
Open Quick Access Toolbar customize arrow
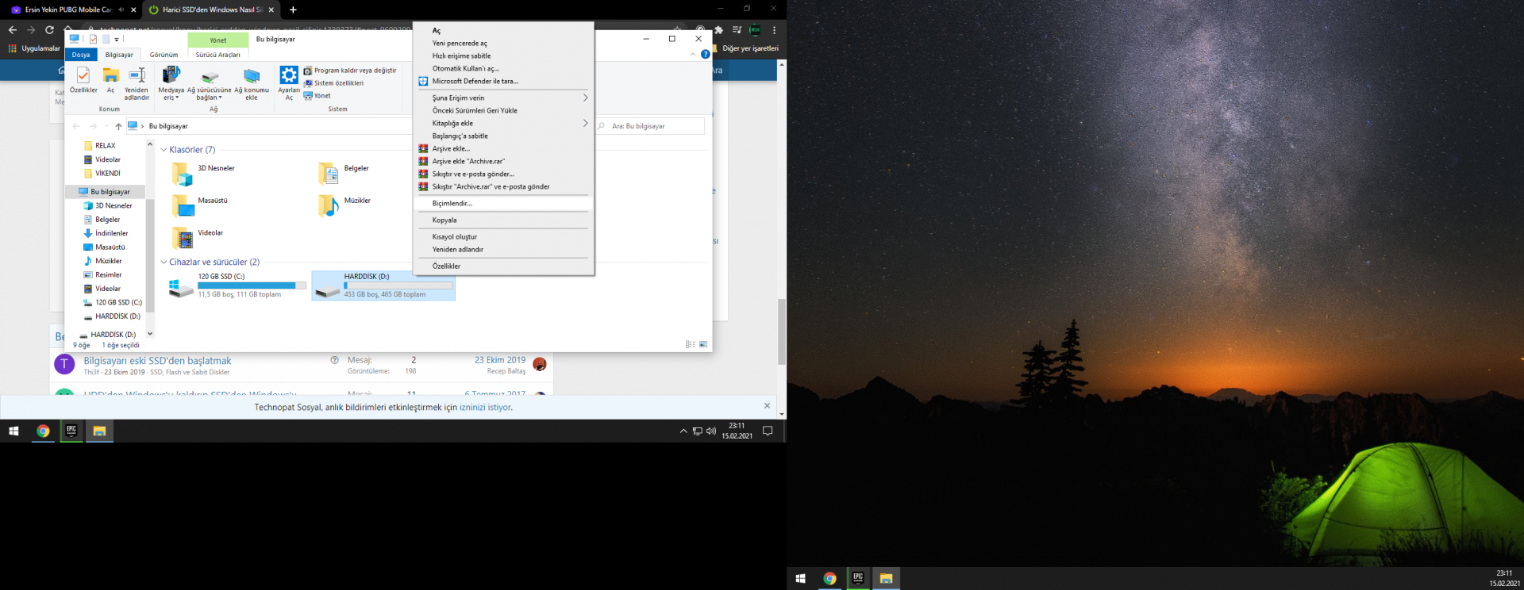[117, 39]
